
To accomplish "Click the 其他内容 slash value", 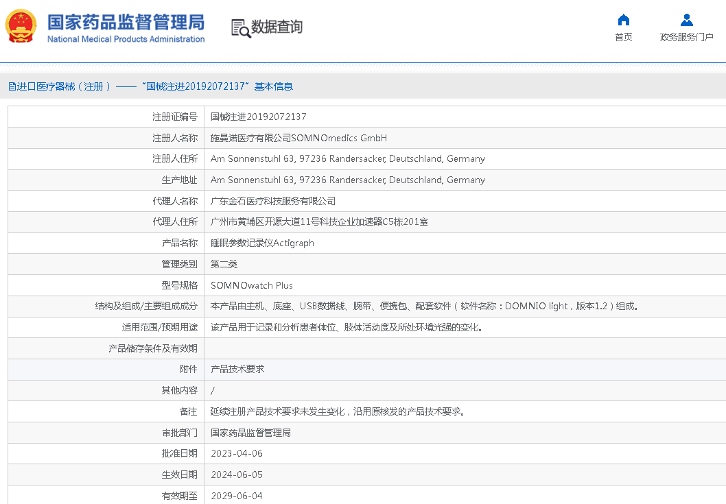I will (x=213, y=391).
